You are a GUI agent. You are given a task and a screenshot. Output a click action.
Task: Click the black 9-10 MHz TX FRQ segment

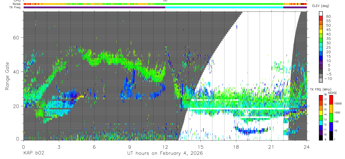(321, 138)
